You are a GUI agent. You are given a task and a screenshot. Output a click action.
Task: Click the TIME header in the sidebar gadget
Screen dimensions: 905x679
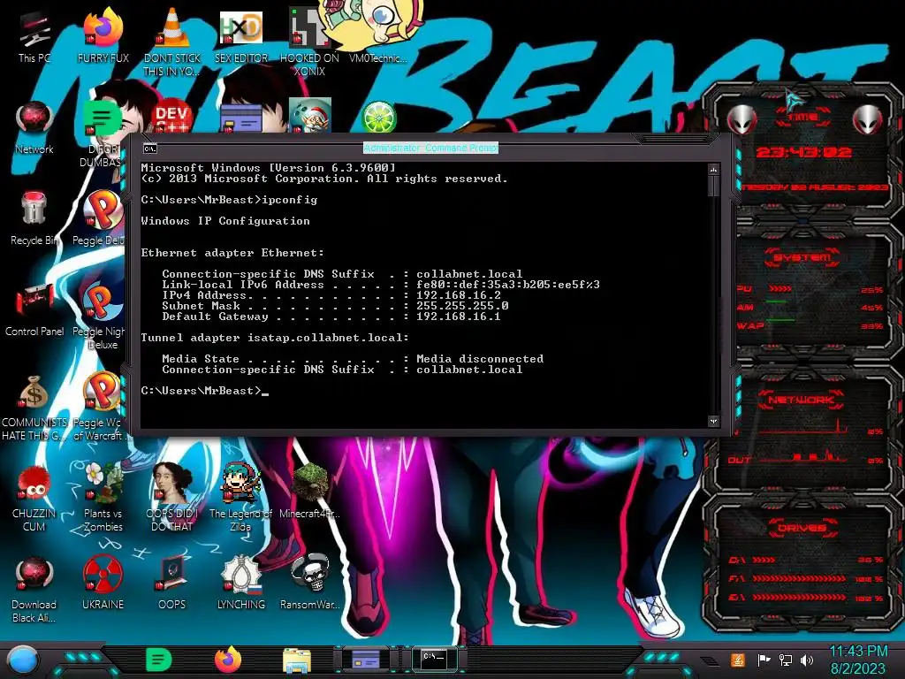pyautogui.click(x=802, y=118)
